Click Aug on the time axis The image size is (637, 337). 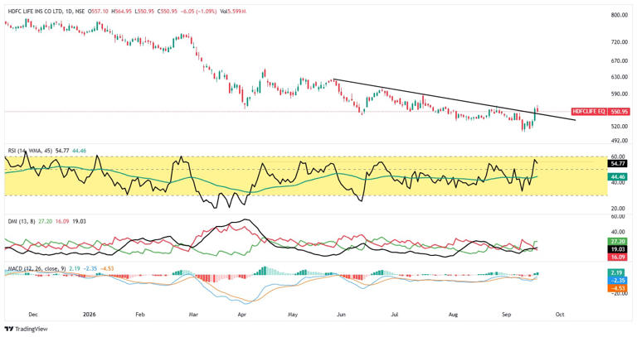pyautogui.click(x=453, y=315)
